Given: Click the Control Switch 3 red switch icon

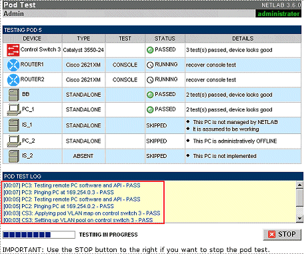Looking at the screenshot, I should (x=13, y=50).
